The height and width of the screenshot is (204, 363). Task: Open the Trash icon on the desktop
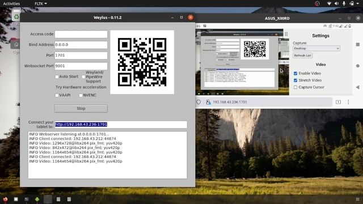[16, 16]
